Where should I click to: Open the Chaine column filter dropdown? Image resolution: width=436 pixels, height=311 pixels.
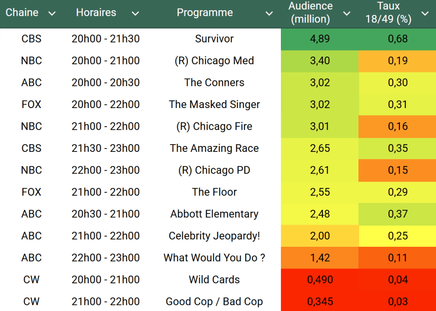tap(52, 14)
